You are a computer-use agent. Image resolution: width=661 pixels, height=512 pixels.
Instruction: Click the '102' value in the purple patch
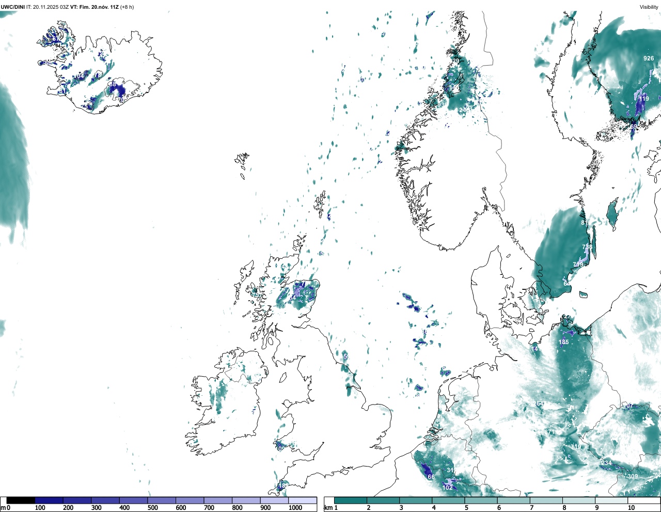click(x=448, y=488)
